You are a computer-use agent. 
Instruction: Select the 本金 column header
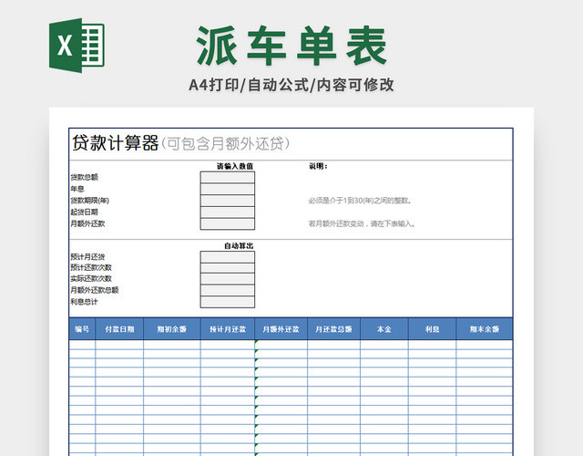[384, 329]
